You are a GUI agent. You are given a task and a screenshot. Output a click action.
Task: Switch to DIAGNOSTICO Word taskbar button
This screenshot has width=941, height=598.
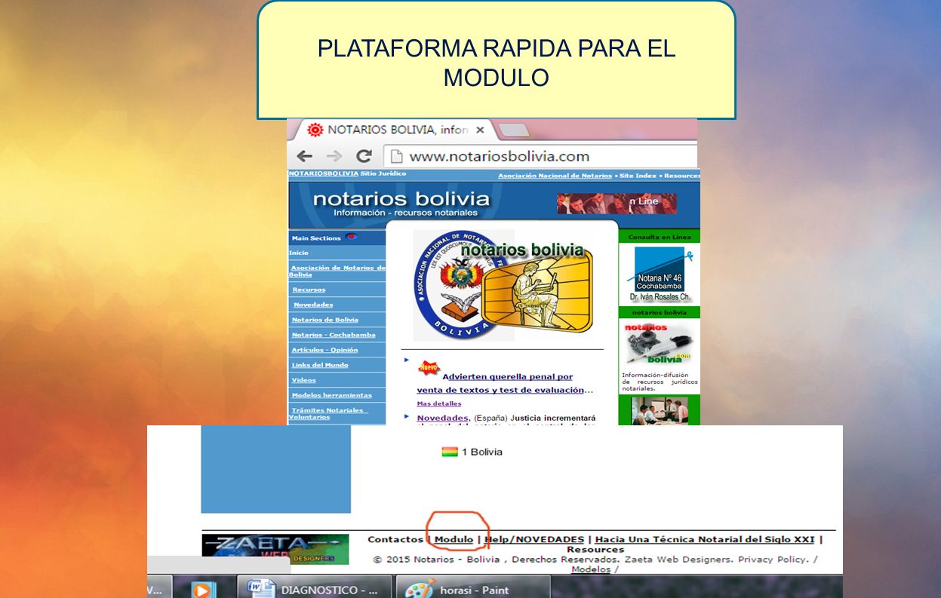(315, 589)
